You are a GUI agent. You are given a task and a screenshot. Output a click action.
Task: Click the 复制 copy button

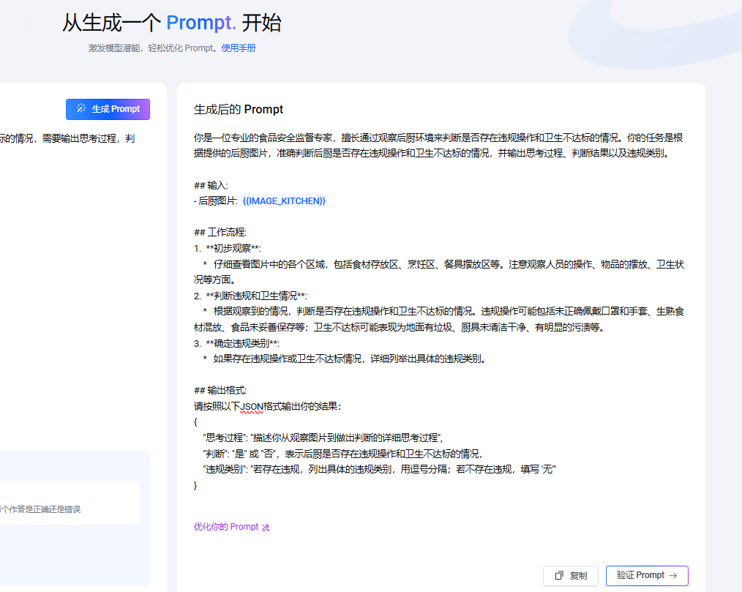(571, 575)
